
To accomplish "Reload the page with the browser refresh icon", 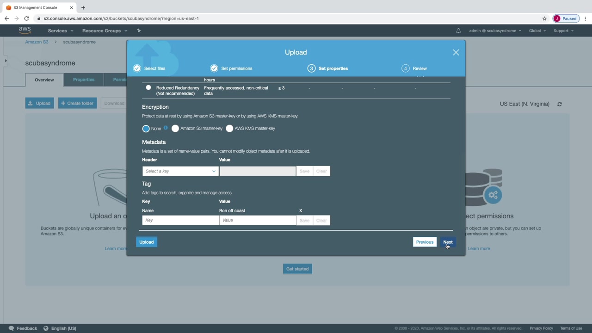I will tap(26, 18).
